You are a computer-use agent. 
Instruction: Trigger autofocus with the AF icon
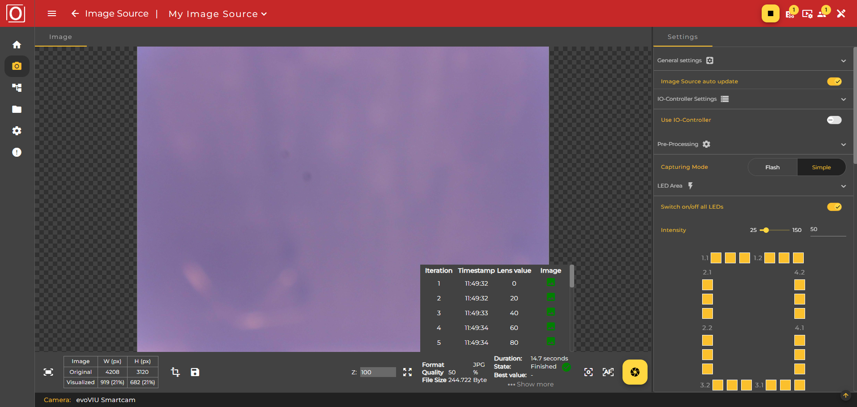pos(608,372)
